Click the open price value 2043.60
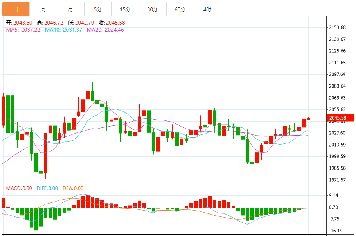356x236 pixels. tap(23, 23)
